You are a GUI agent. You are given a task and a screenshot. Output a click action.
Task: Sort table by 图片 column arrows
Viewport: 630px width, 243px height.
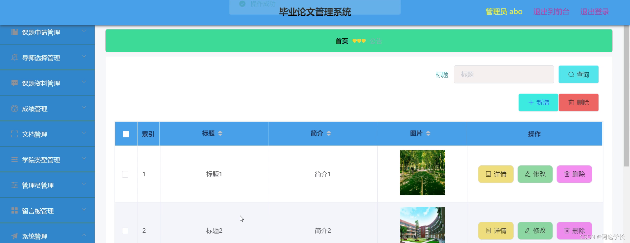(x=428, y=133)
